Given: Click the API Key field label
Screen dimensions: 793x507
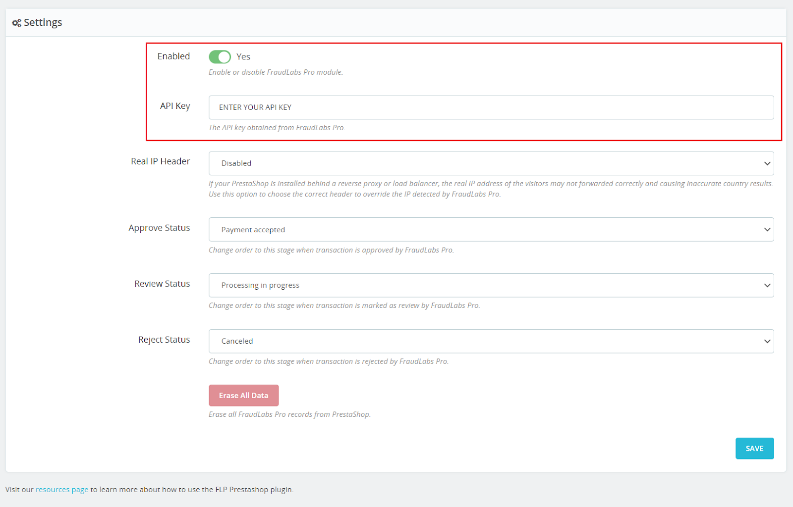Looking at the screenshot, I should pyautogui.click(x=175, y=106).
